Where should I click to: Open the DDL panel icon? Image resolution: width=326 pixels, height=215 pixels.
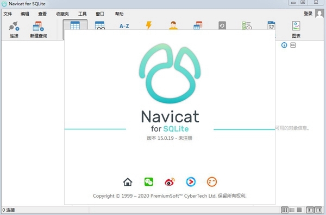293,45
